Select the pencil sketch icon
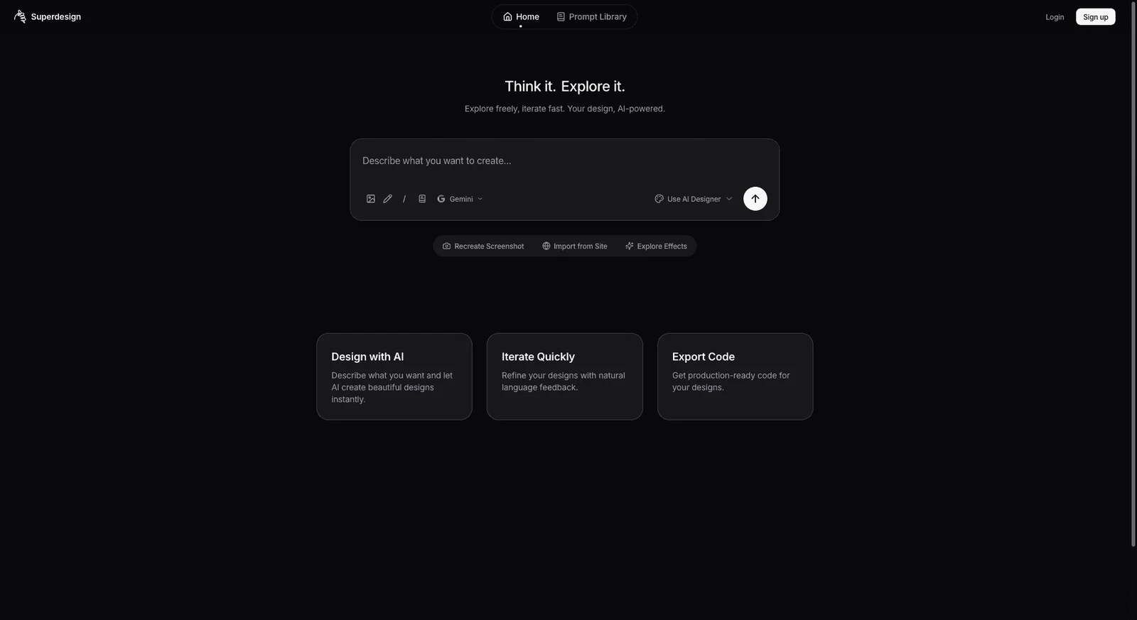 click(387, 199)
